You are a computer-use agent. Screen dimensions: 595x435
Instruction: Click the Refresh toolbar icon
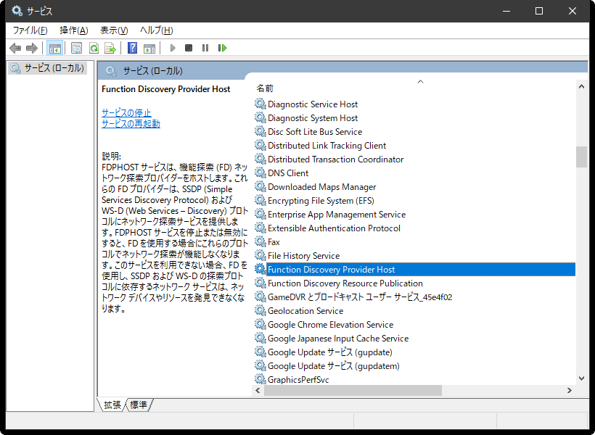coord(94,48)
